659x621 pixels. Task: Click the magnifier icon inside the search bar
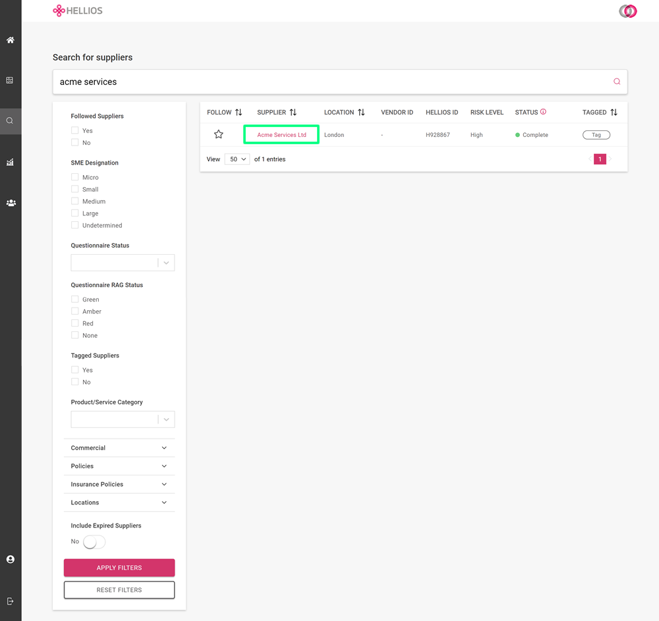616,81
